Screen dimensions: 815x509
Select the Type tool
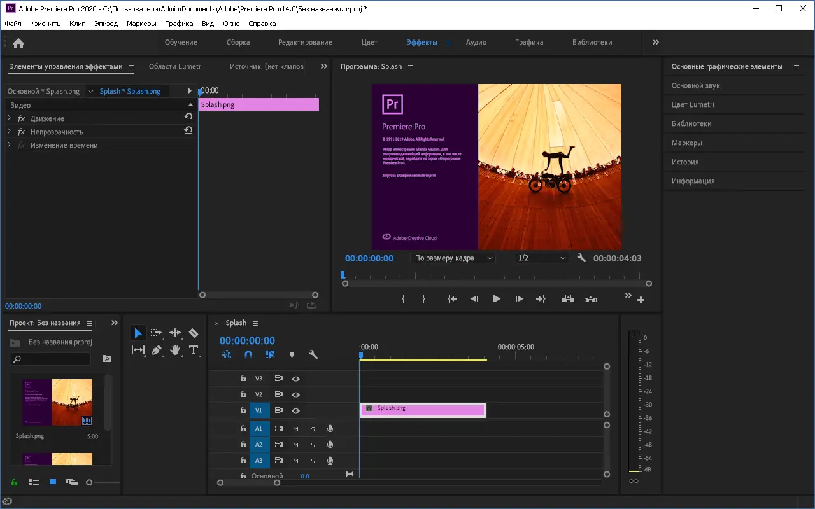194,350
